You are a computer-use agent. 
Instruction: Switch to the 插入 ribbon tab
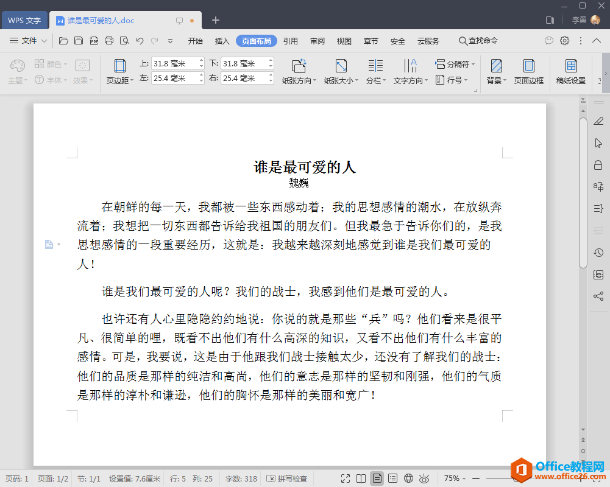click(222, 41)
